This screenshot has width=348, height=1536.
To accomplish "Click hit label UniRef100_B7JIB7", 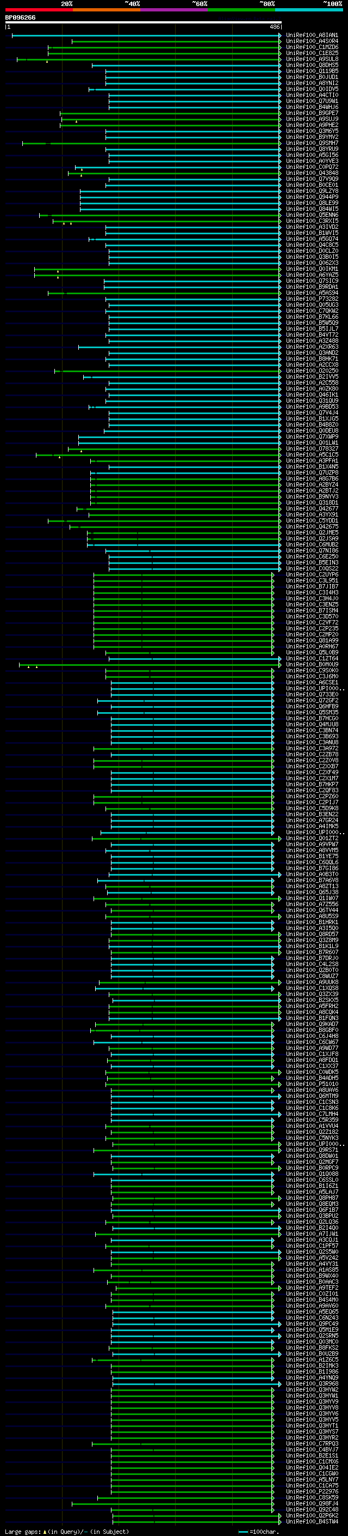I will point(312,587).
